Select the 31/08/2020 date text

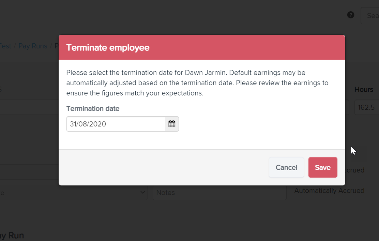pyautogui.click(x=88, y=124)
